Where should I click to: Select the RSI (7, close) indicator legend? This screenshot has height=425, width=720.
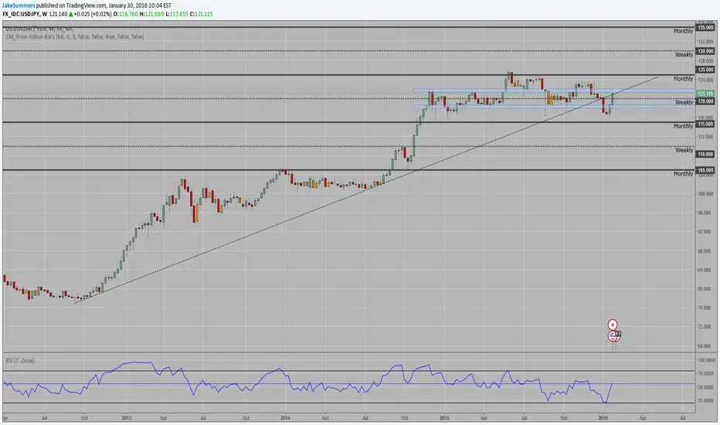[x=20, y=361]
